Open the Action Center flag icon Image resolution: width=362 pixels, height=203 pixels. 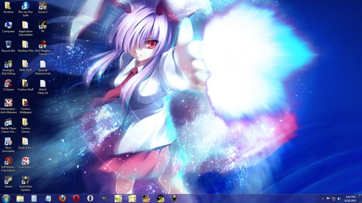tap(328, 199)
